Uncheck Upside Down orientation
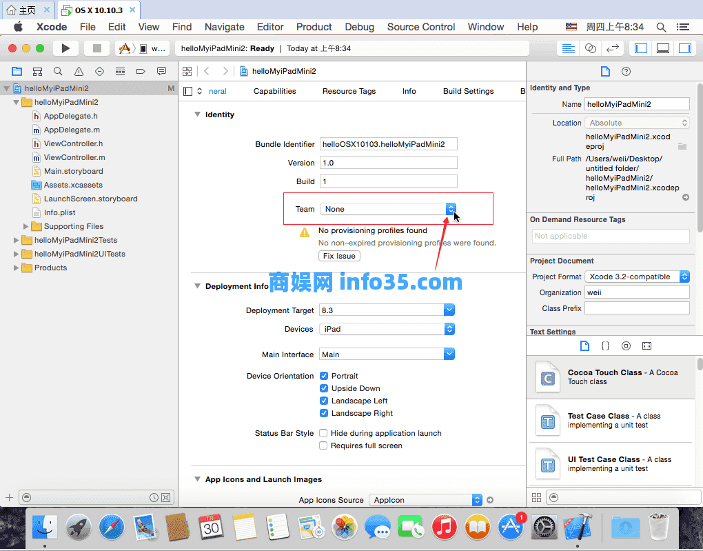The image size is (703, 551). click(x=324, y=388)
